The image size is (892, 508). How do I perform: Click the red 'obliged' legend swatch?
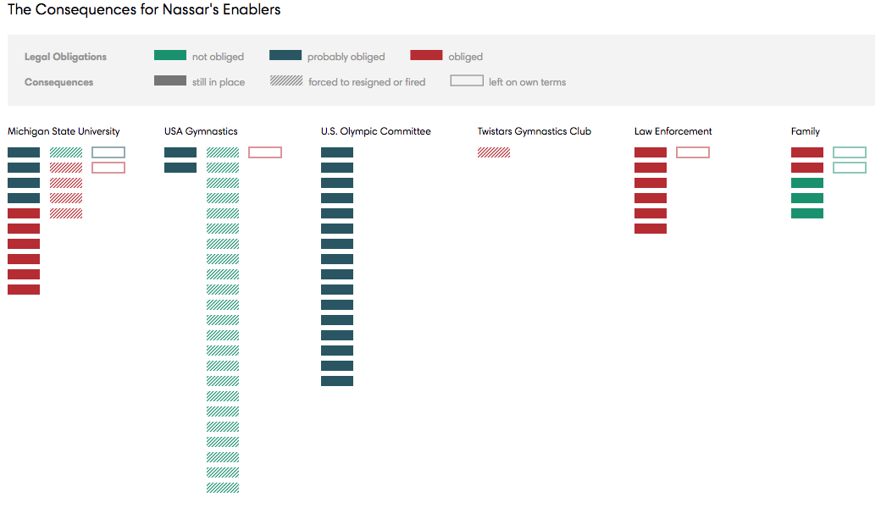[x=426, y=56]
